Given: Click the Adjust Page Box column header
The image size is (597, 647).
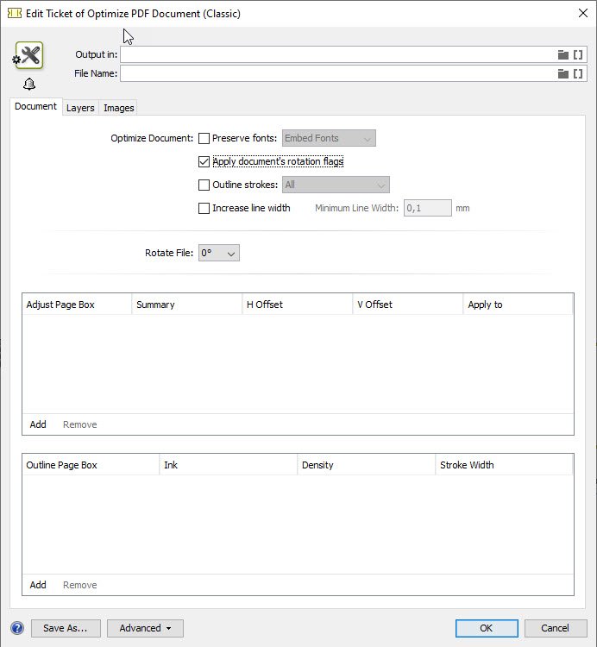Looking at the screenshot, I should 77,305.
